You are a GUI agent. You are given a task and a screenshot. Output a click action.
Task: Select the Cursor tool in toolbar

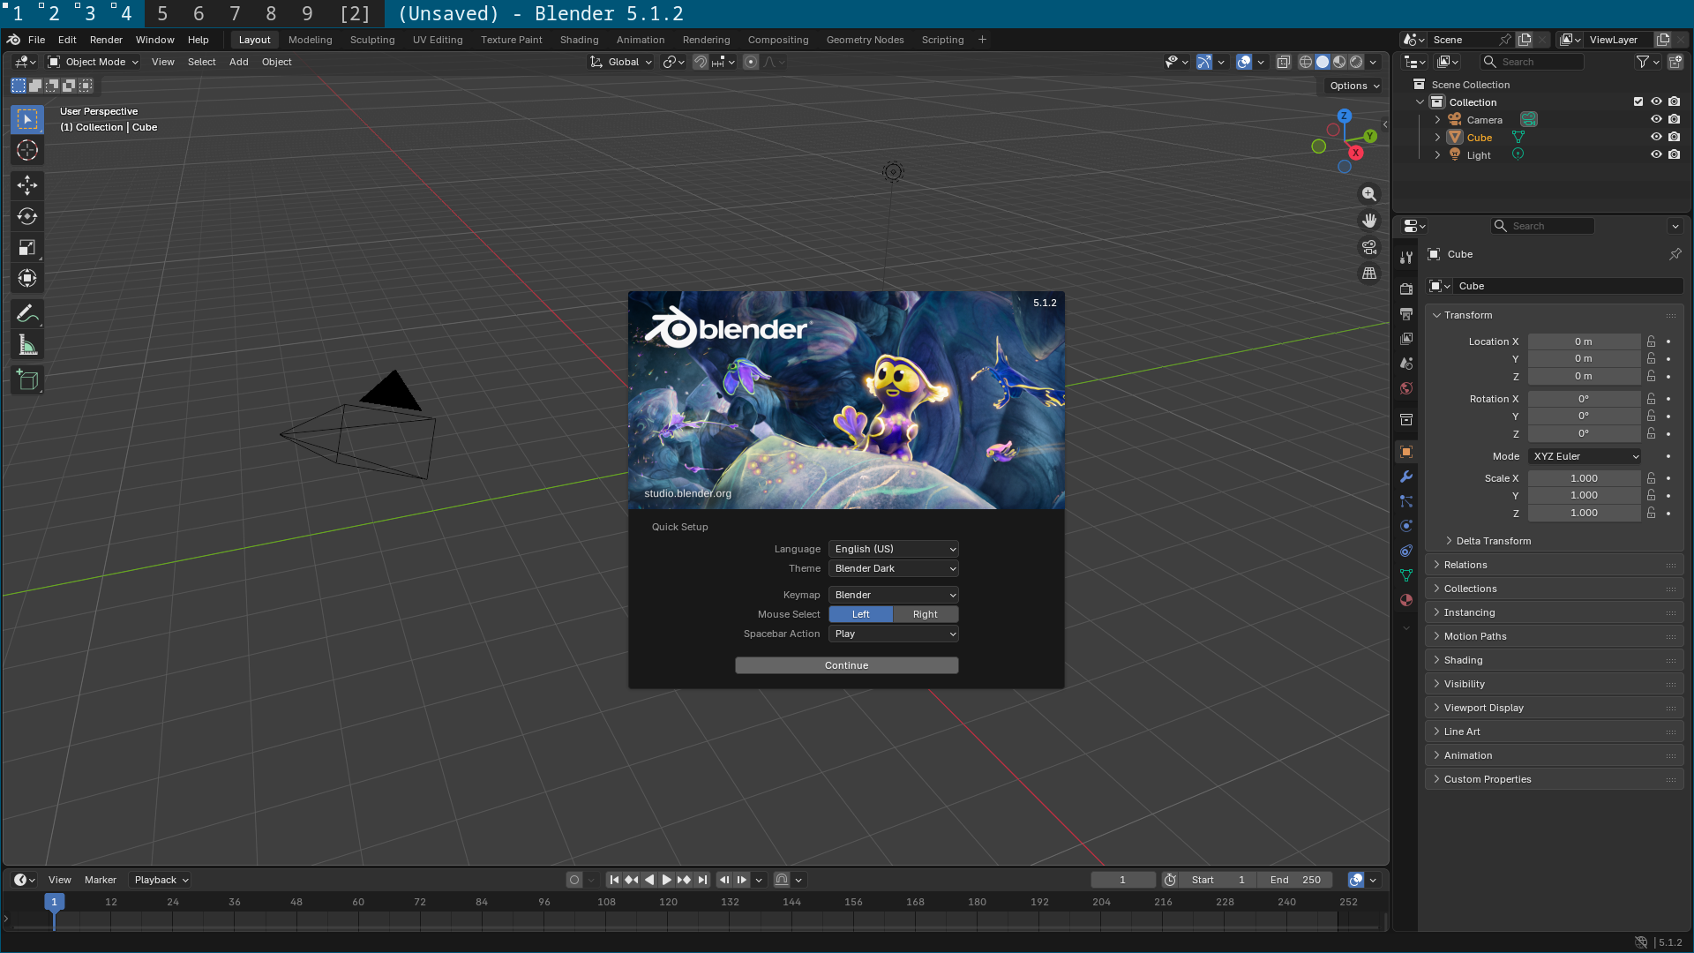tap(27, 151)
